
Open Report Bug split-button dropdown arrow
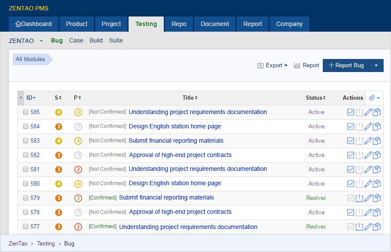376,65
